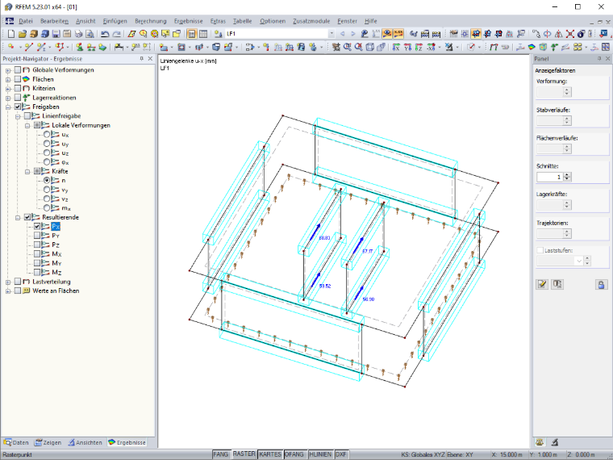Expand the Globale Verformungen tree node

pos(8,70)
